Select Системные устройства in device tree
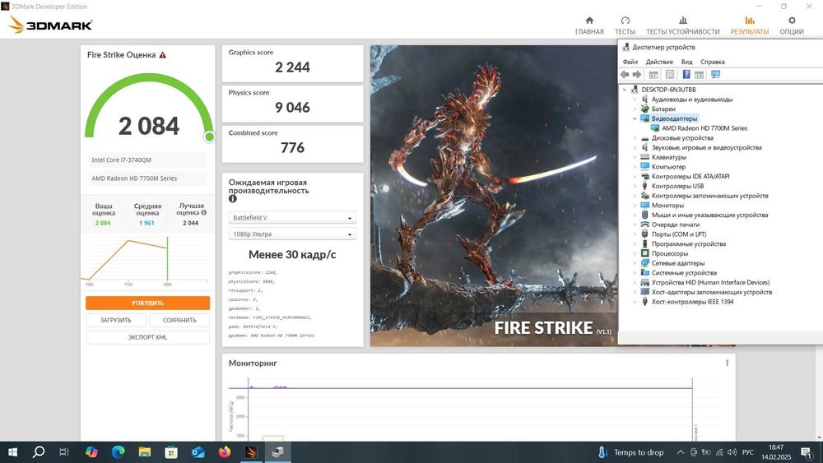Viewport: 823px width, 463px height. [x=684, y=273]
